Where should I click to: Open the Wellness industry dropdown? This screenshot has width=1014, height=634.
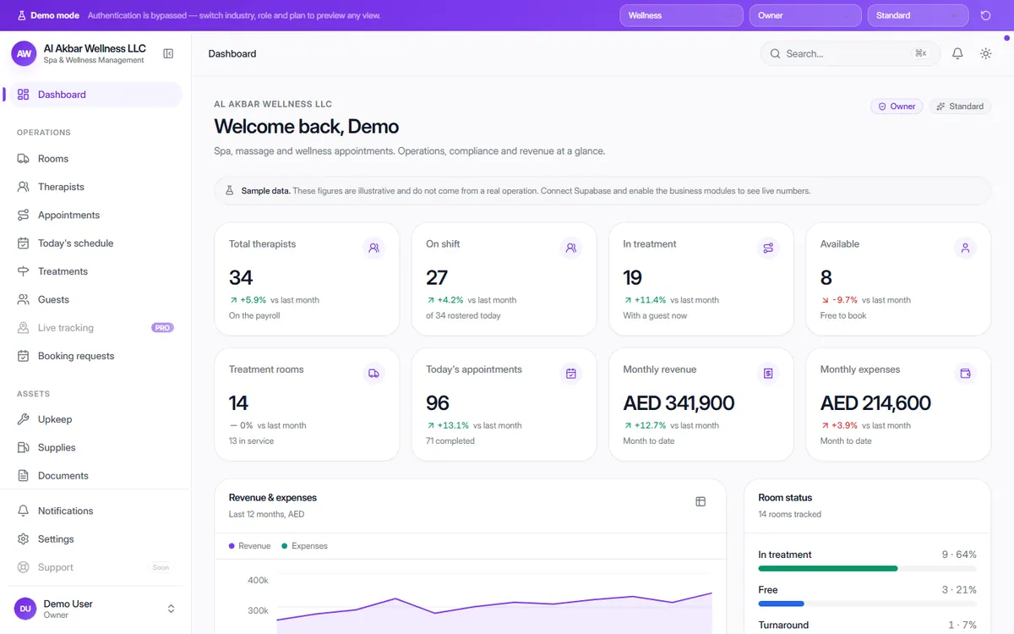681,15
